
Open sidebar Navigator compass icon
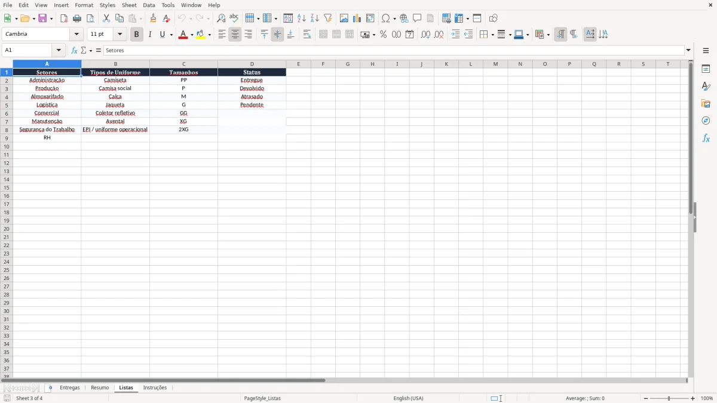click(x=706, y=121)
